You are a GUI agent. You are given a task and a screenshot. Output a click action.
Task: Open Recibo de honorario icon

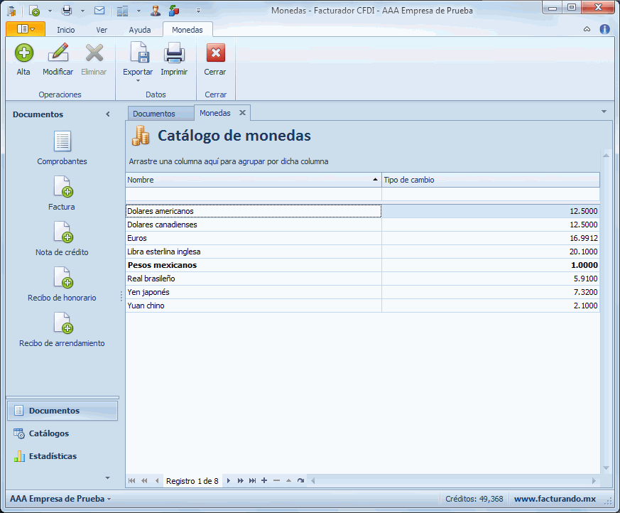(62, 279)
